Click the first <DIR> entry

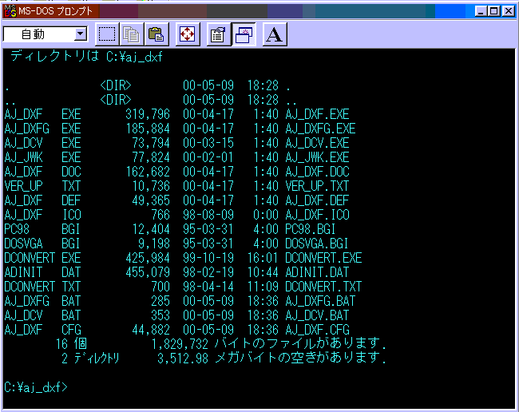116,85
